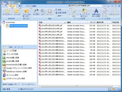Open the Operations (操作) dropdown
122x92 pixels.
pyautogui.click(x=59, y=16)
